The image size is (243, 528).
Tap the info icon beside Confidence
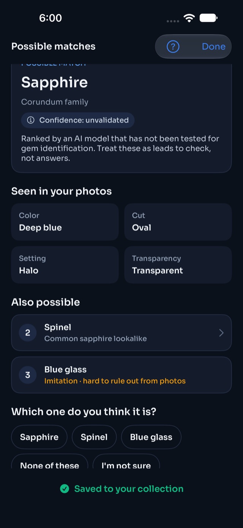click(x=31, y=120)
